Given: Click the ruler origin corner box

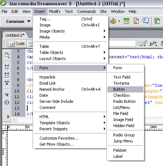Looking at the screenshot, I should point(5,128).
